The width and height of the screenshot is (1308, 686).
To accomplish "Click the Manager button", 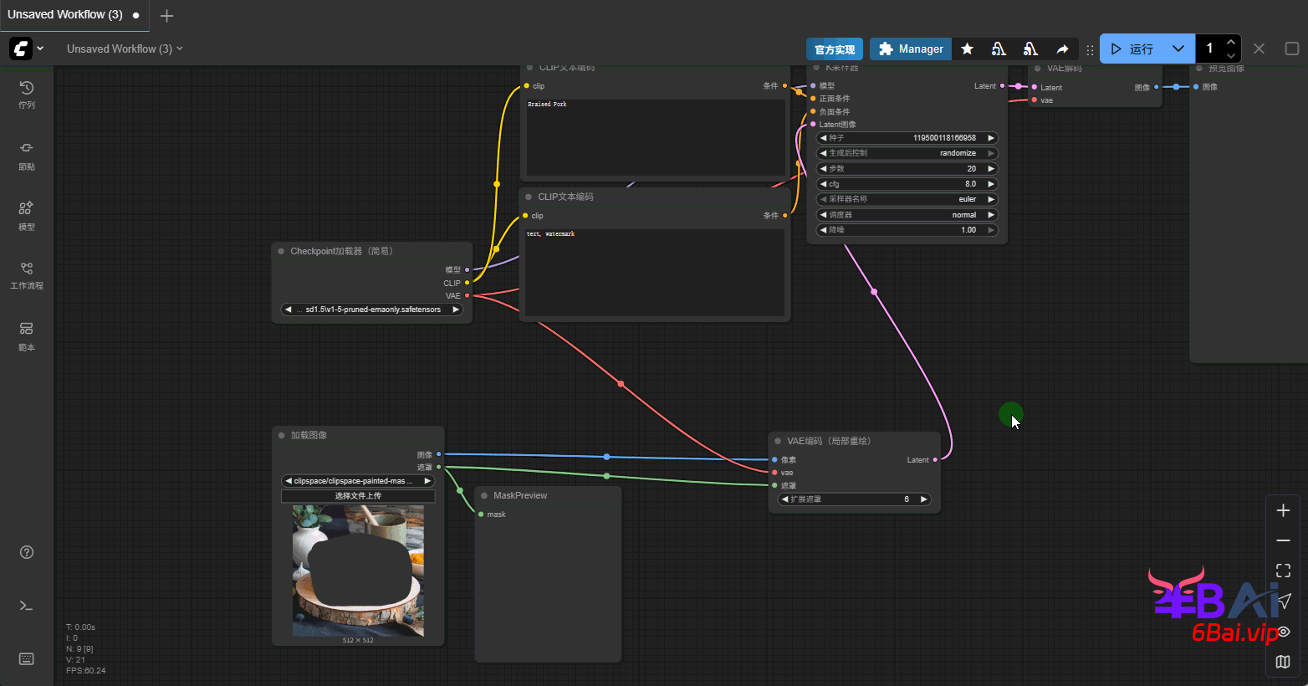I will click(x=911, y=49).
